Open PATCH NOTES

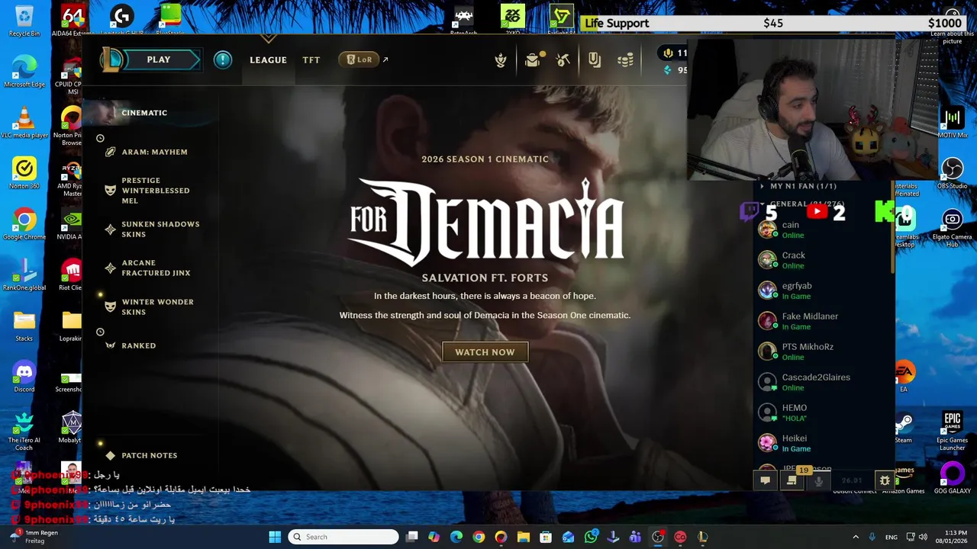[141, 455]
